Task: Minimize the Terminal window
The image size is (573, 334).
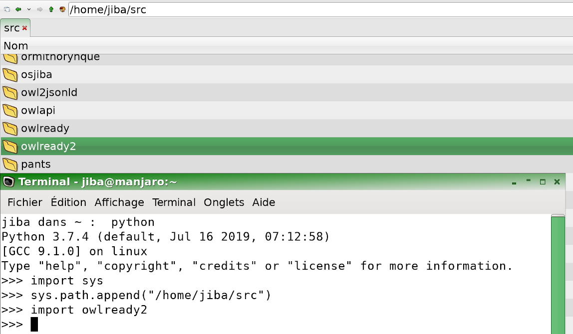Action: coord(529,181)
